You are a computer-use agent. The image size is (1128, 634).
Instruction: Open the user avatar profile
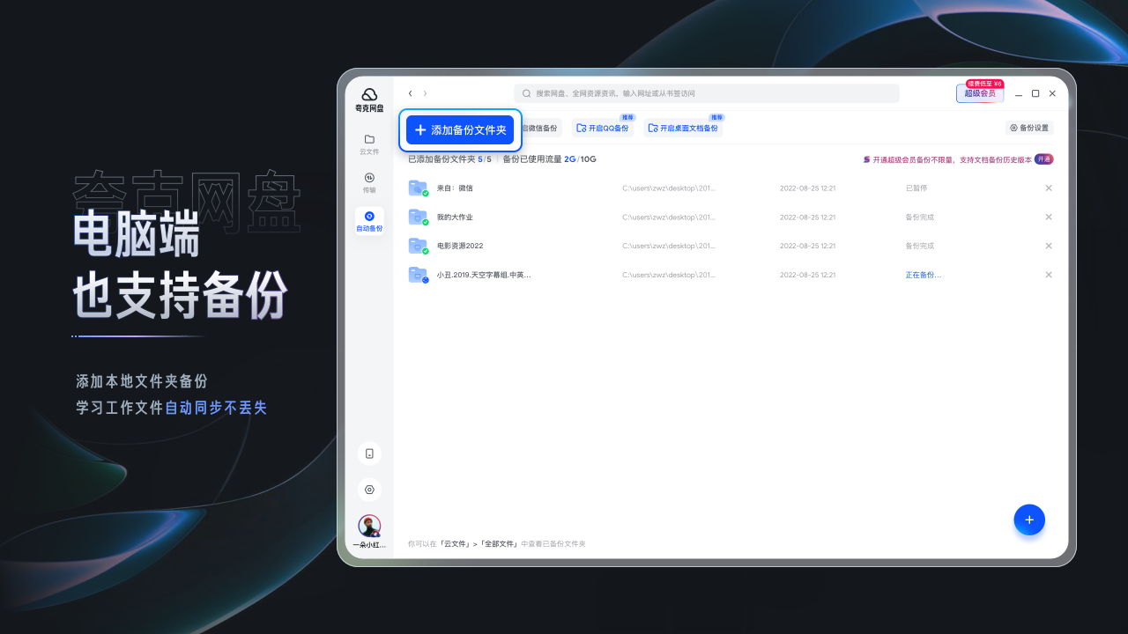(x=369, y=526)
